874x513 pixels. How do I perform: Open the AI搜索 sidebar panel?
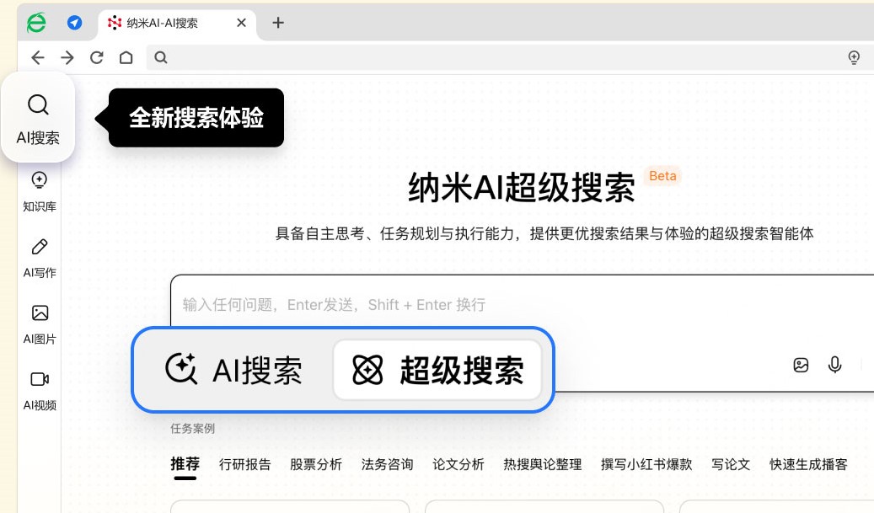38,118
